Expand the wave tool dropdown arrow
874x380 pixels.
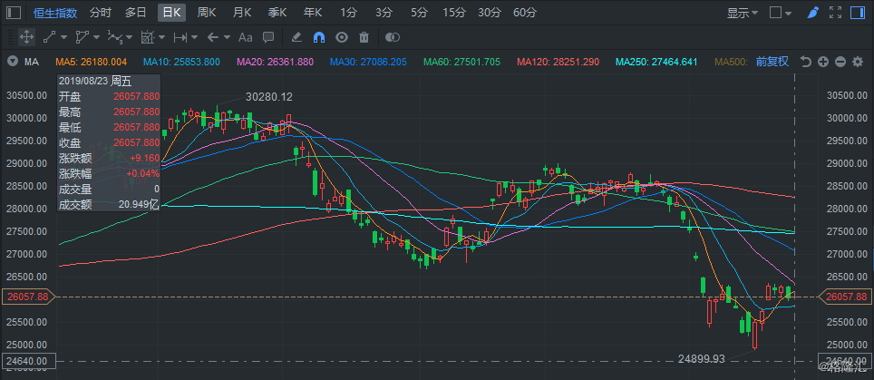(x=130, y=37)
